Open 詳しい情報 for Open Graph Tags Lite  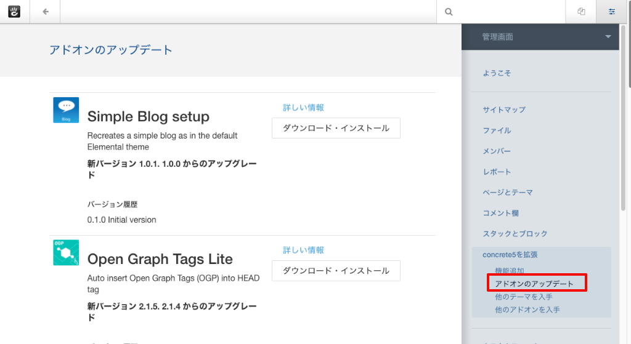click(303, 250)
